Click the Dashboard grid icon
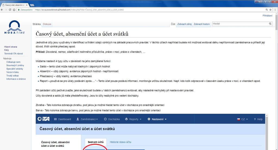 tap(55, 119)
